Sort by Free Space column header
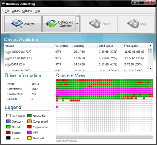 click(x=135, y=46)
